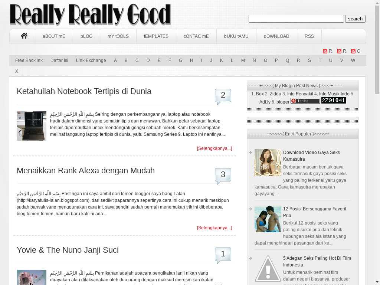
Task: Select letter W in alphabet index
Action: tap(353, 60)
